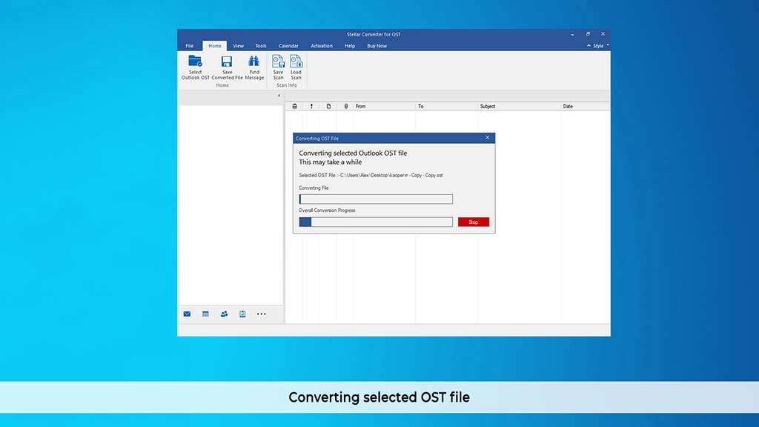759x427 pixels.
Task: Click the 'Converting selected Outlook OST file' heading
Action: click(353, 153)
